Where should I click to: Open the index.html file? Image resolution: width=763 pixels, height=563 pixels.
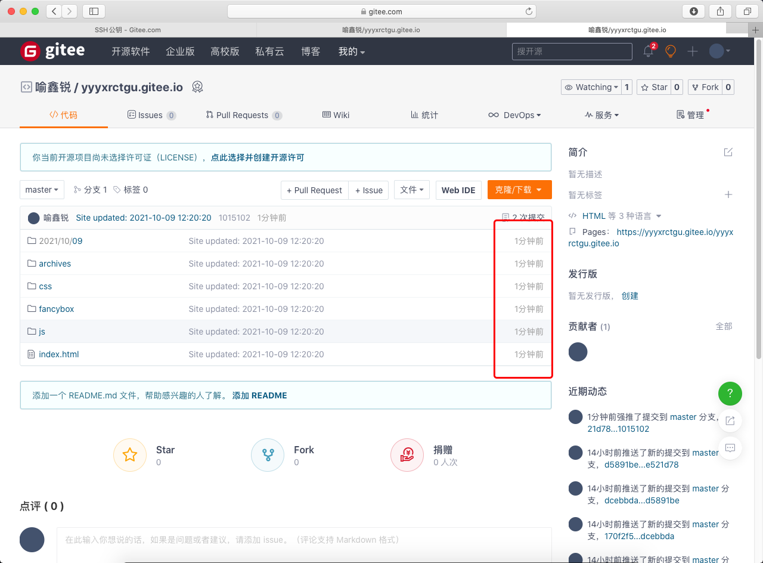(59, 354)
